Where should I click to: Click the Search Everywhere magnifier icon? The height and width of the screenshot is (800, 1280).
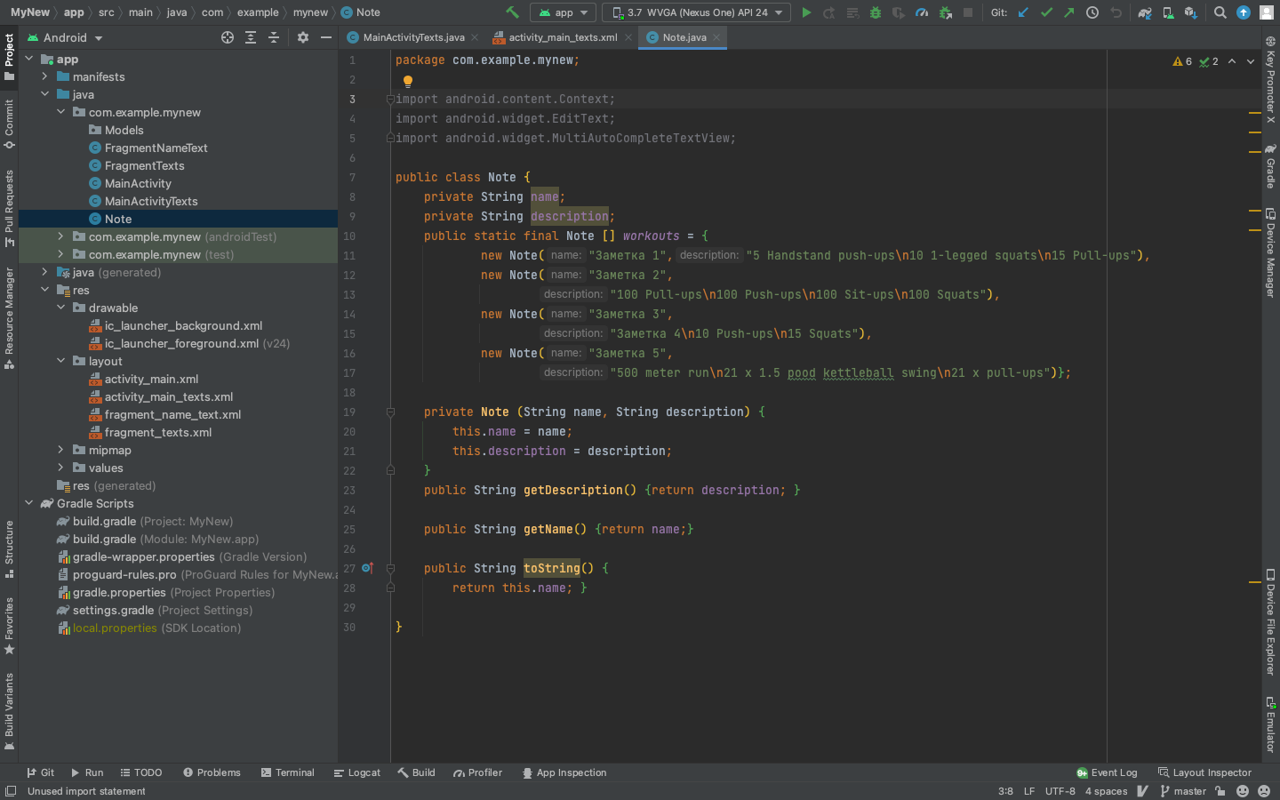tap(1220, 12)
